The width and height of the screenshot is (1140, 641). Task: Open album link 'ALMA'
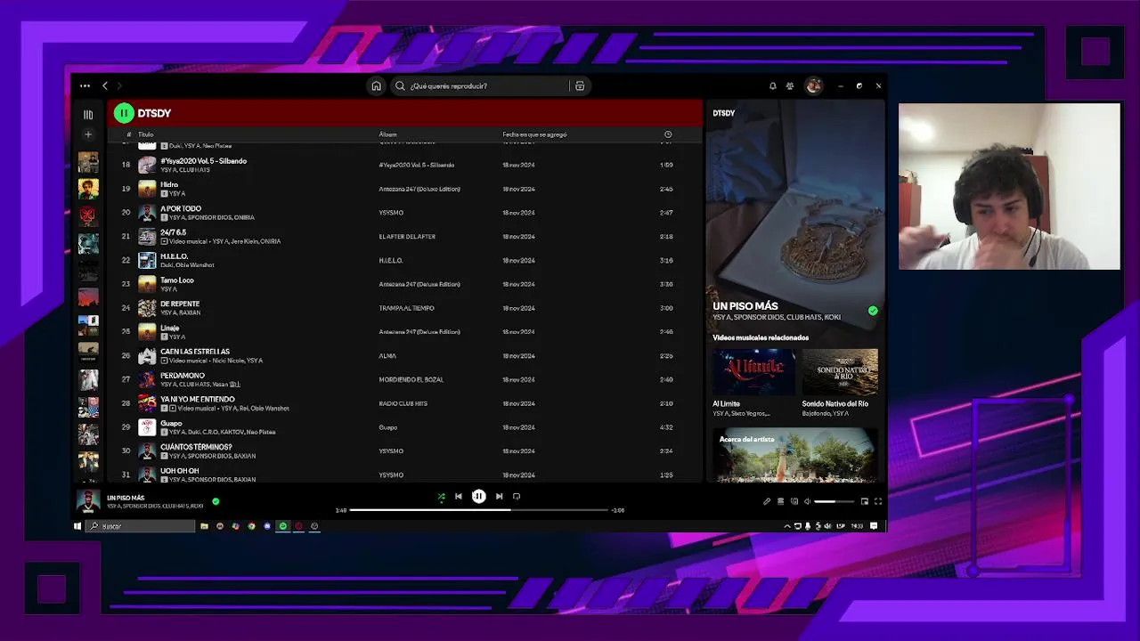click(x=387, y=355)
